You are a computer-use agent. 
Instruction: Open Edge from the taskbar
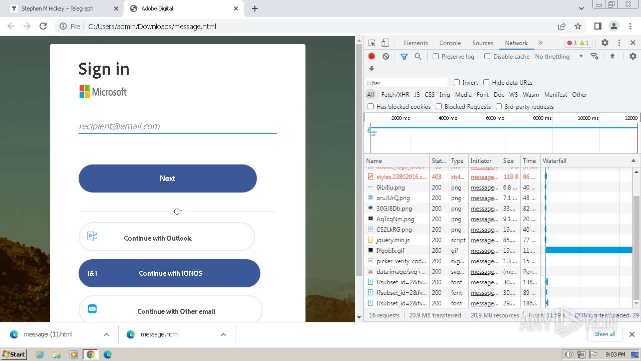[x=107, y=354]
